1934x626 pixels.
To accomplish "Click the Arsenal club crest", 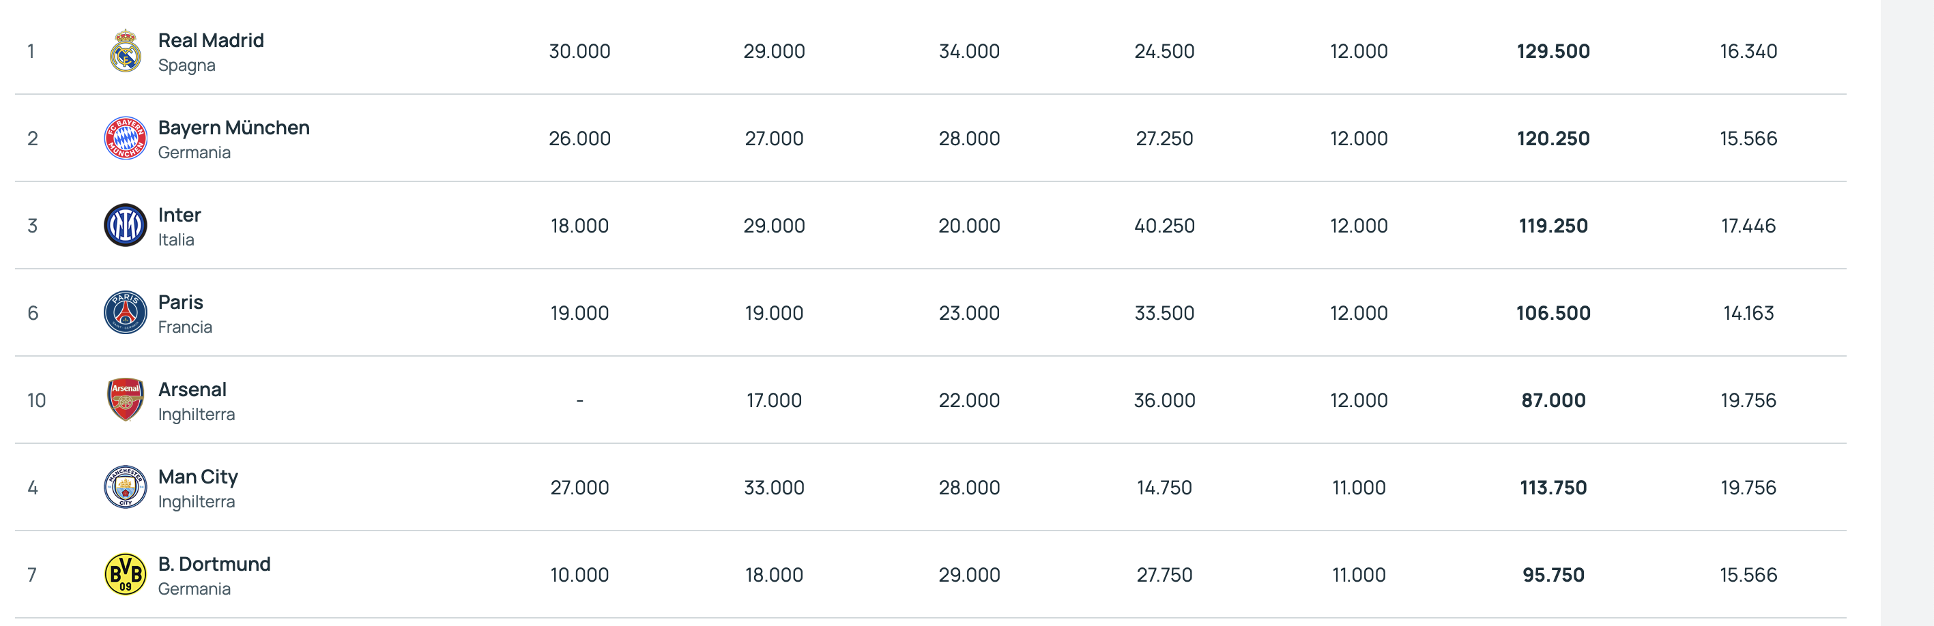I will pyautogui.click(x=126, y=400).
